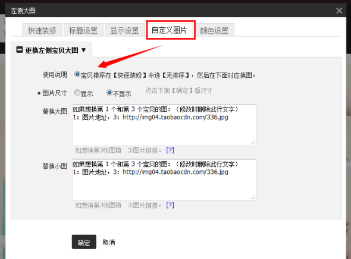The image size is (351, 259).
Task: Switch to the 显示设置 tab
Action: pyautogui.click(x=124, y=30)
